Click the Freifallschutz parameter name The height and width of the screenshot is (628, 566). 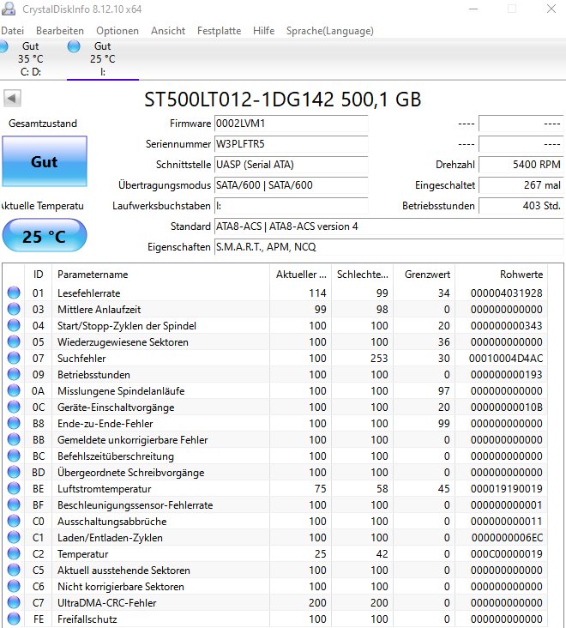(x=87, y=619)
